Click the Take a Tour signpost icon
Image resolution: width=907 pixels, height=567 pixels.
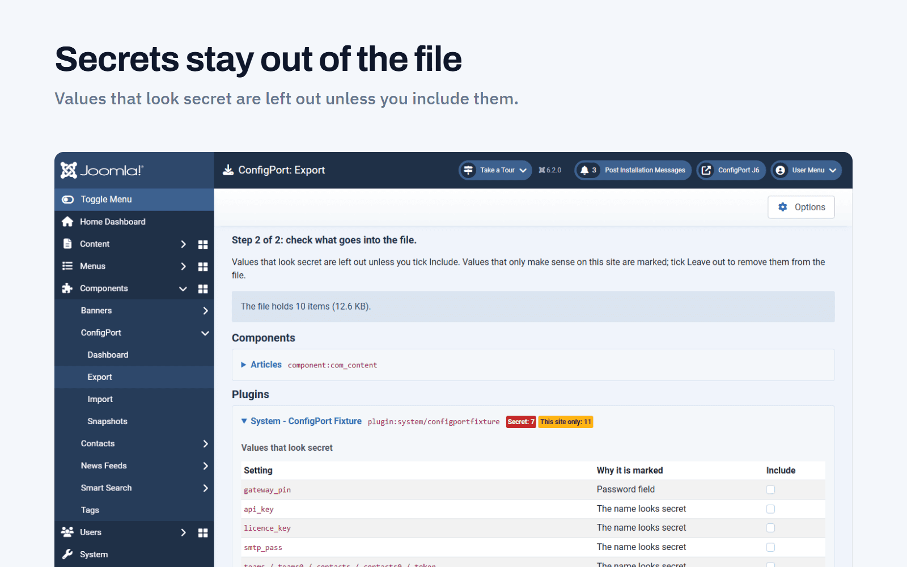coord(468,170)
